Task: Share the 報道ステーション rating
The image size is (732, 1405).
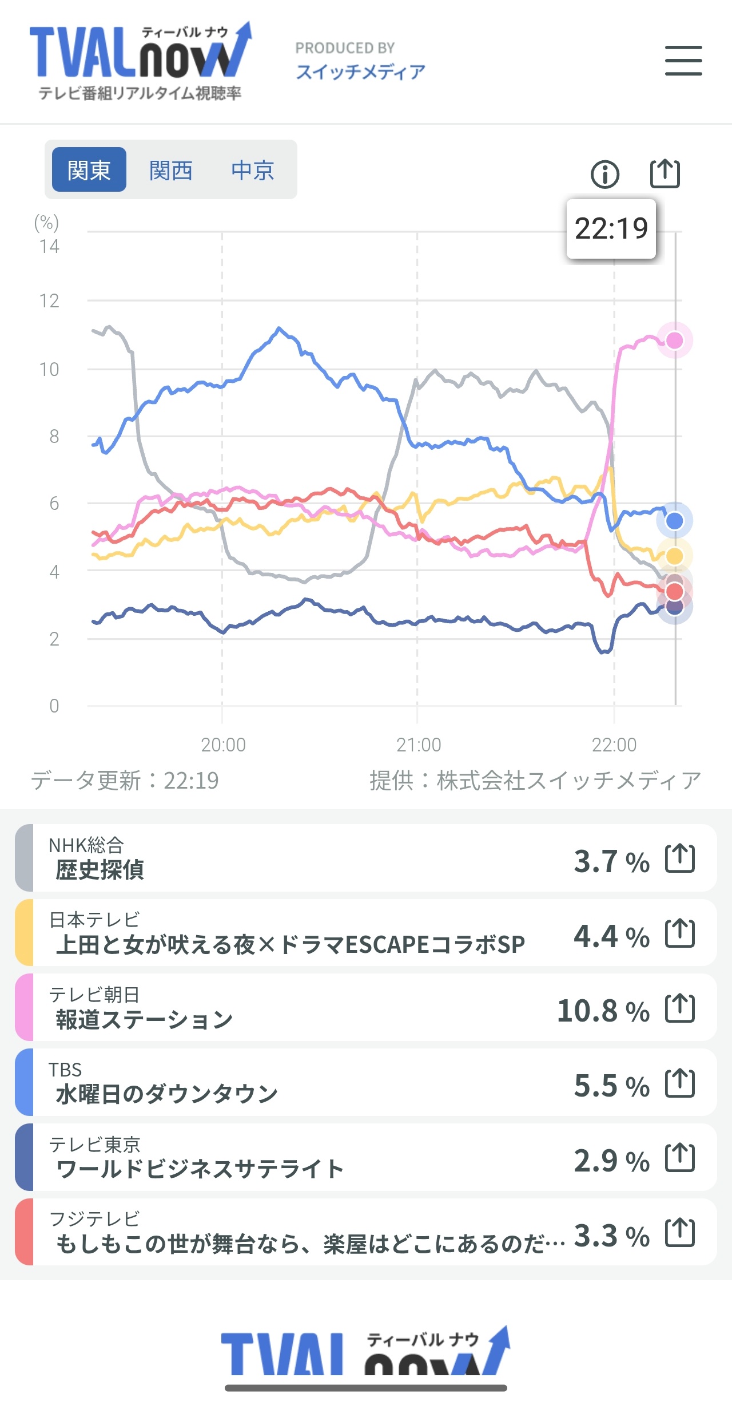Action: pyautogui.click(x=680, y=1008)
